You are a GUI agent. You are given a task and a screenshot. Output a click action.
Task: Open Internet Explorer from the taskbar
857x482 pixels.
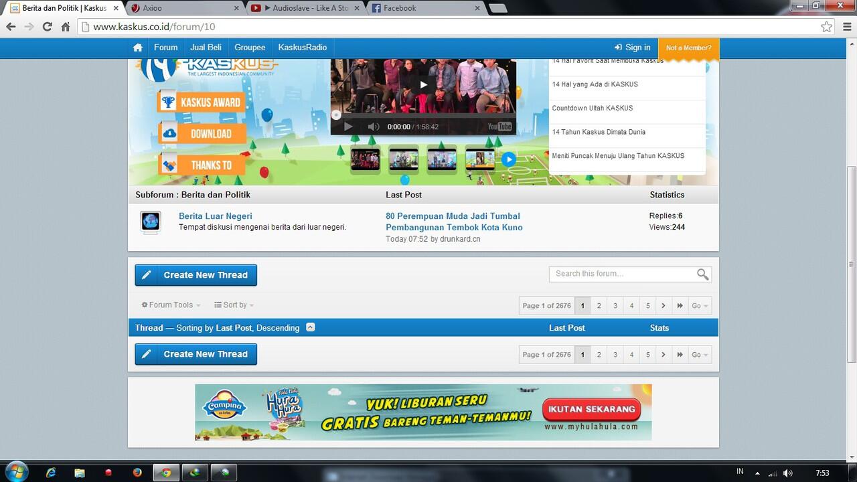point(50,472)
